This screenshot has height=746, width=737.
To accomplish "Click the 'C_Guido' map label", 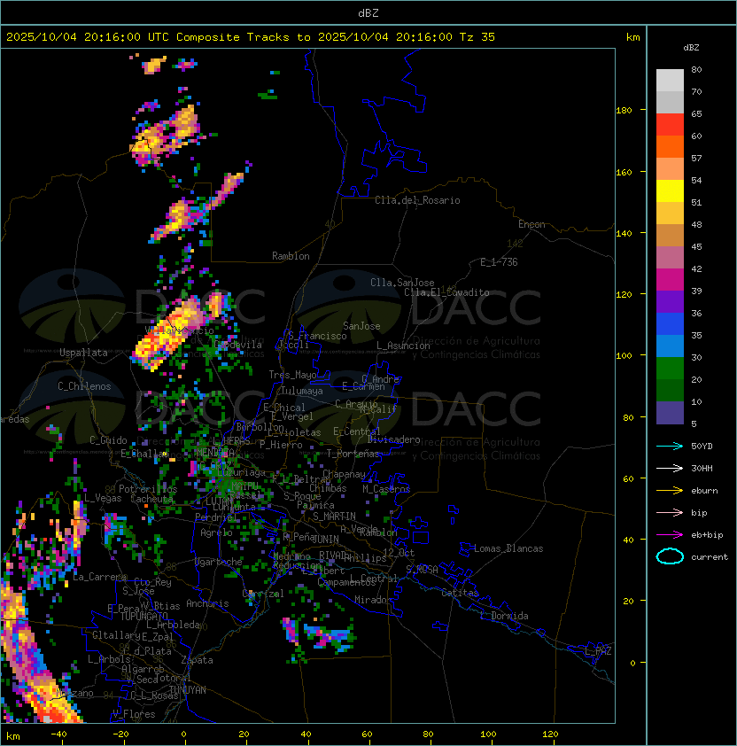I will click(108, 440).
